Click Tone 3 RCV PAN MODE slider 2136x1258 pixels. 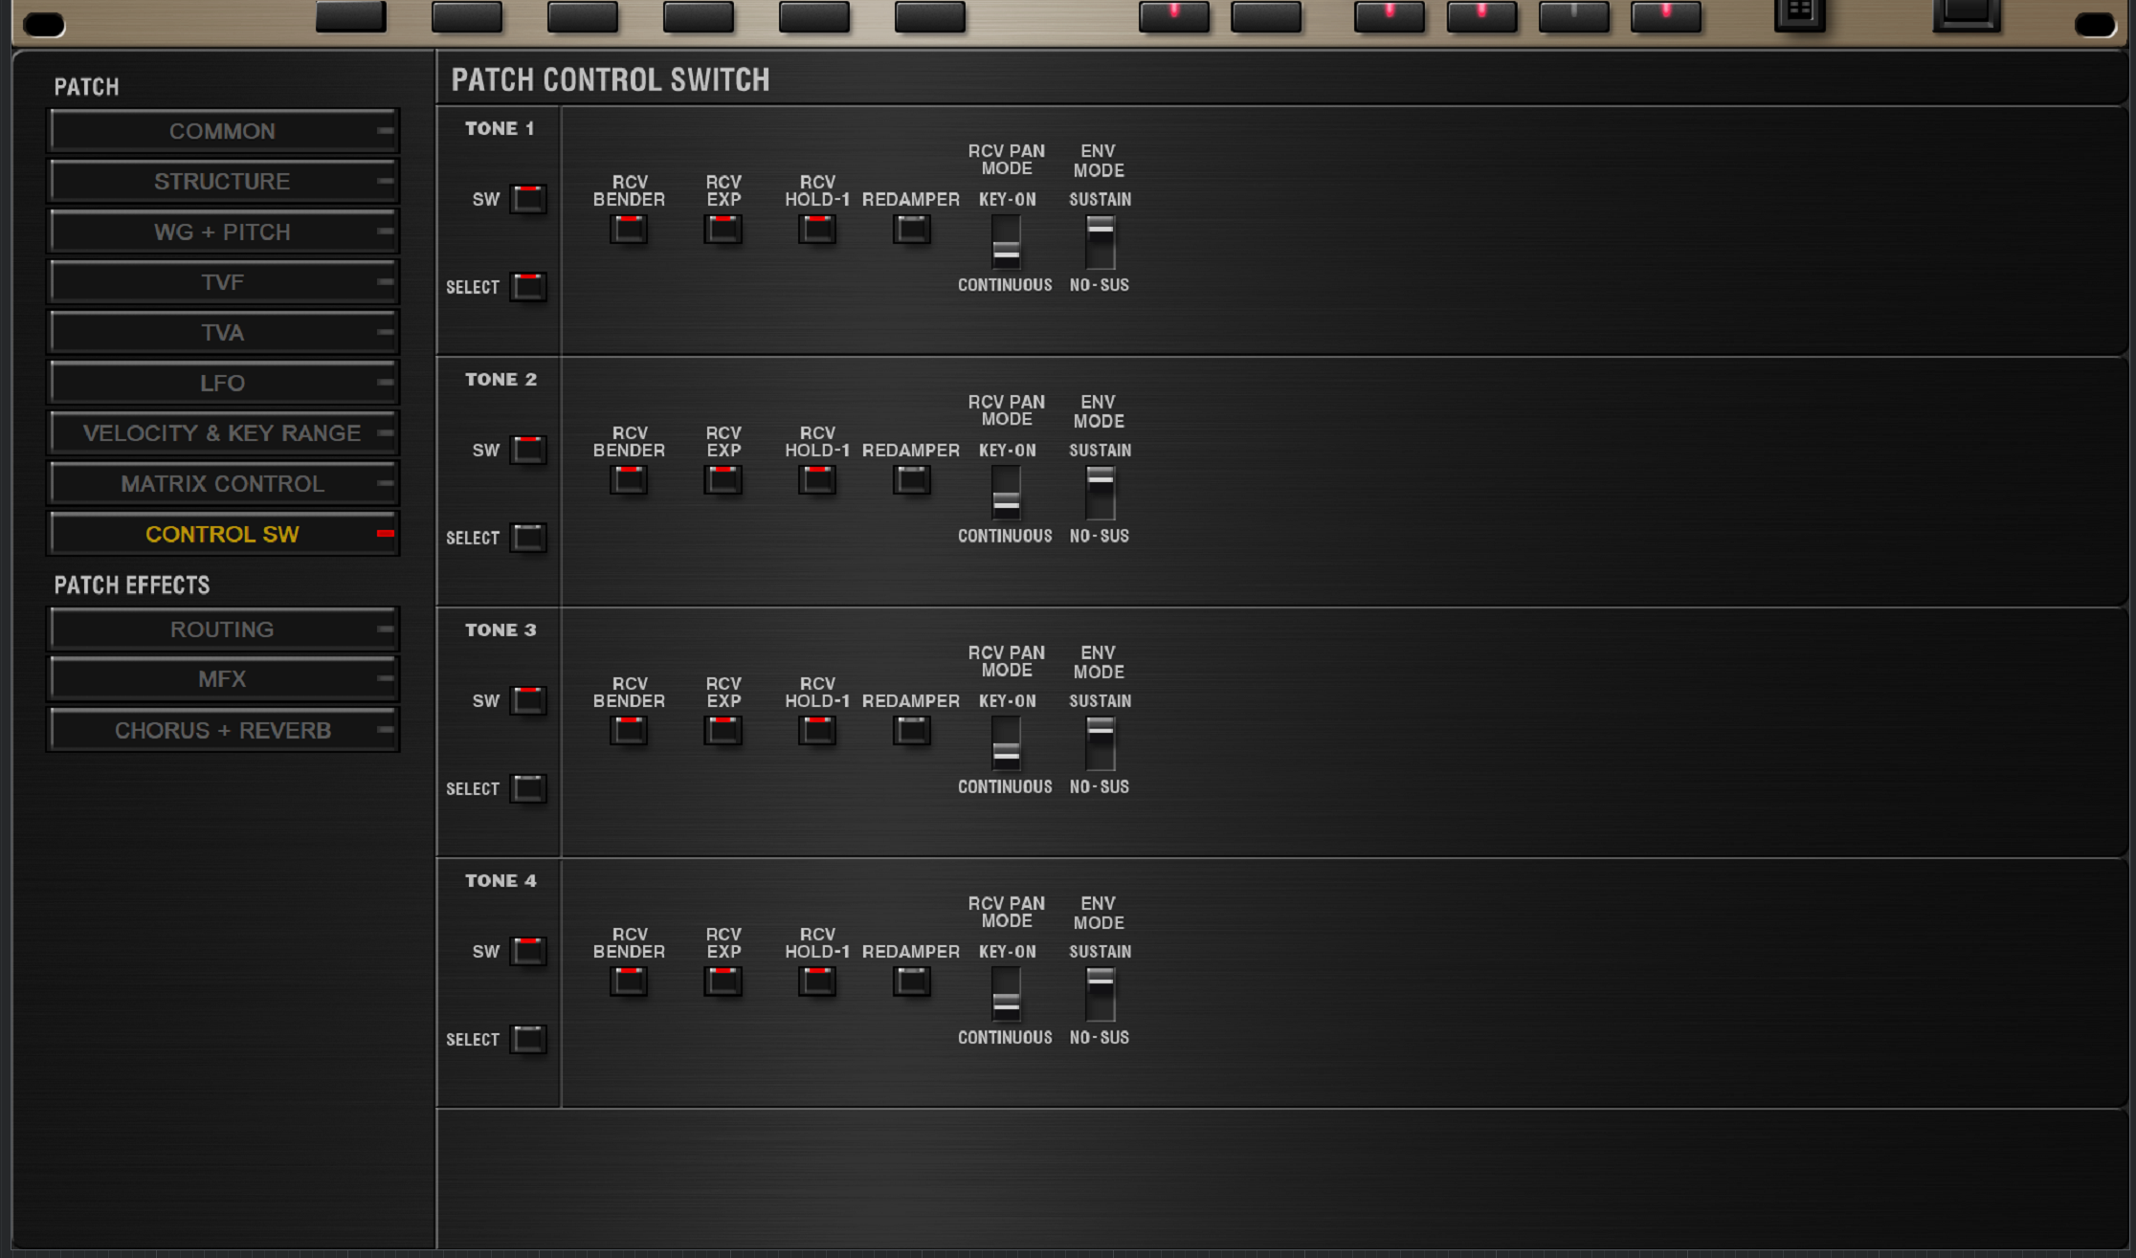point(1006,743)
